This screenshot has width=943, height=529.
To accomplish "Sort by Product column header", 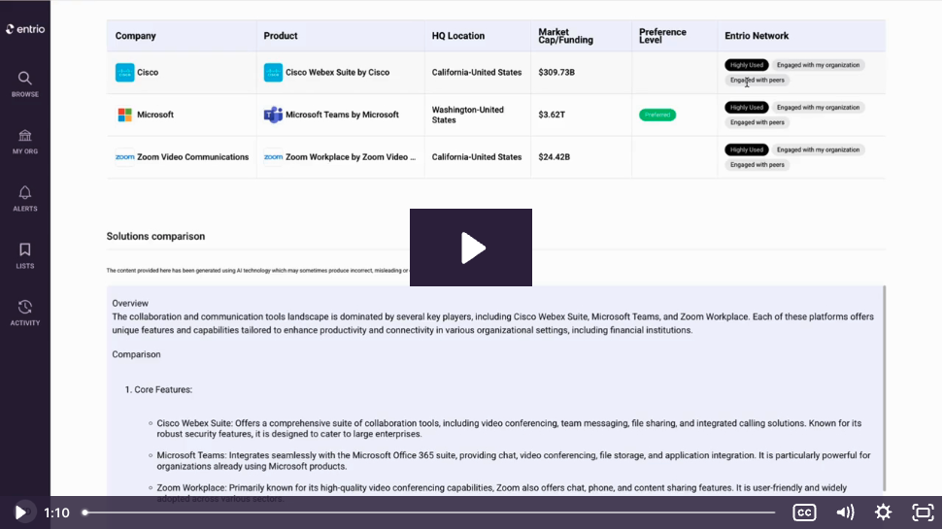I will pyautogui.click(x=281, y=36).
